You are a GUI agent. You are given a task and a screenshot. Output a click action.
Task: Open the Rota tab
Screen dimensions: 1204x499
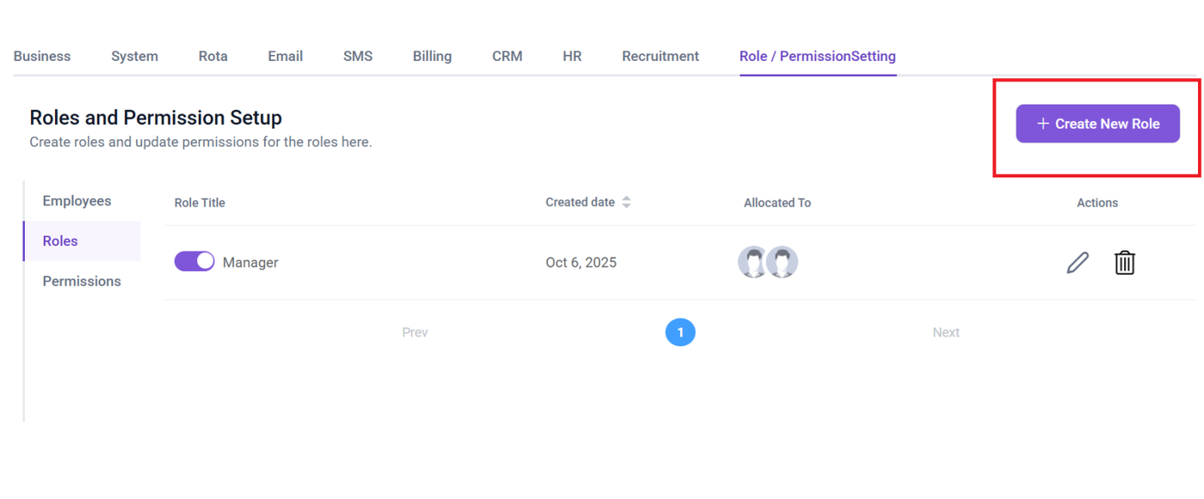(213, 57)
